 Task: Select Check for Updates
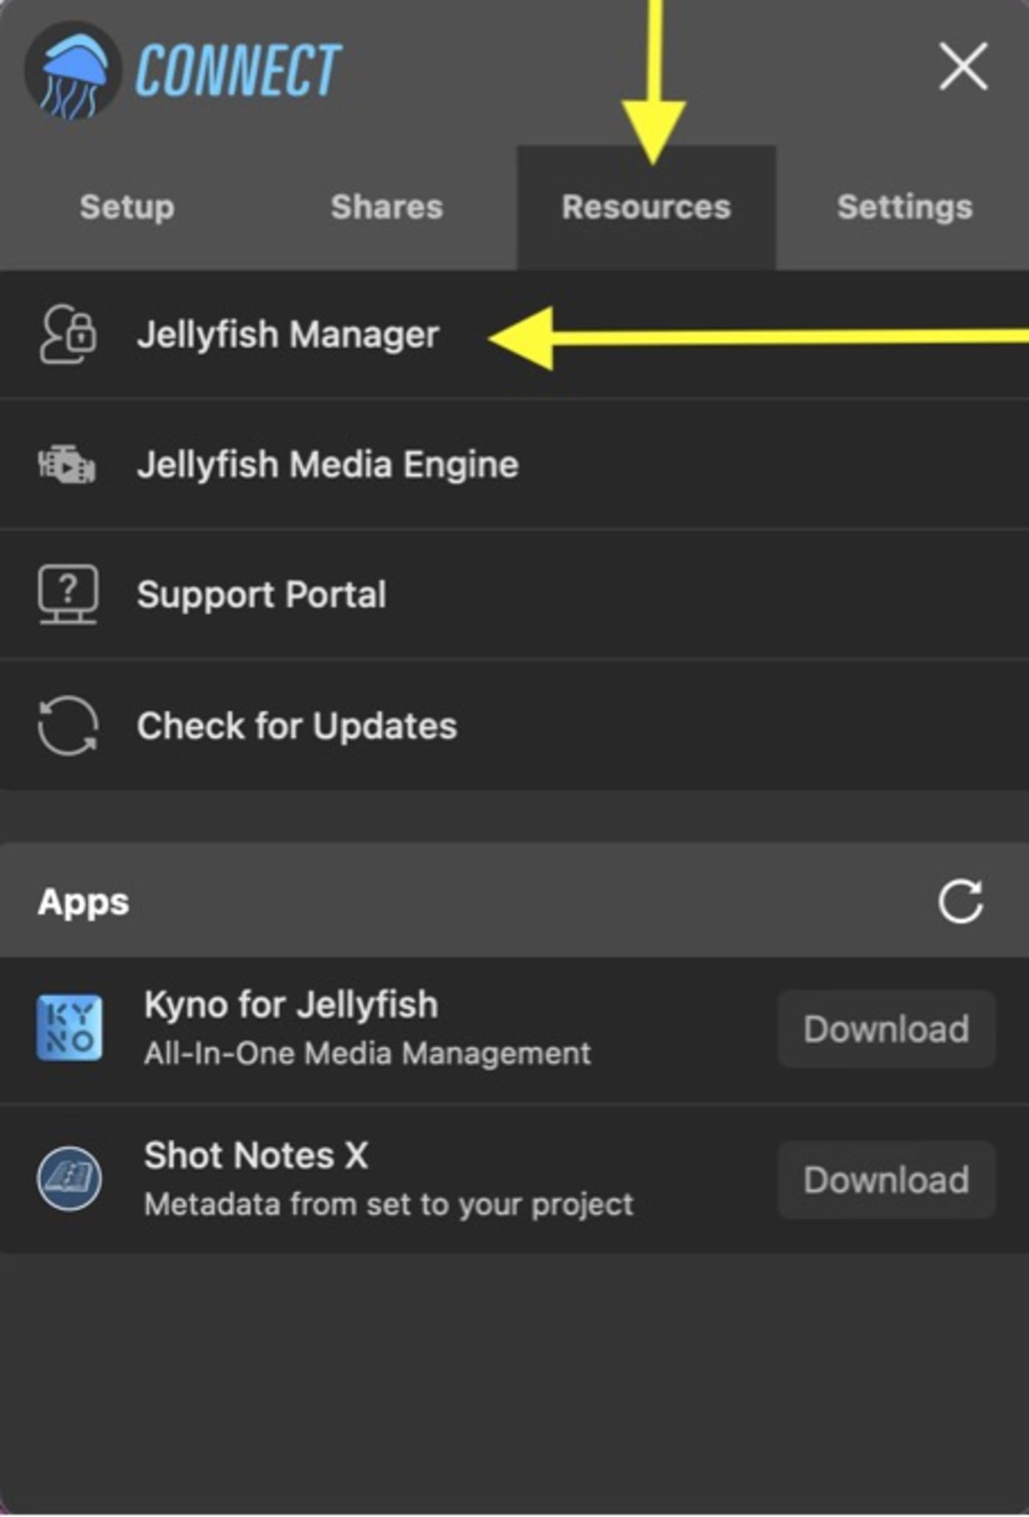[x=297, y=726]
